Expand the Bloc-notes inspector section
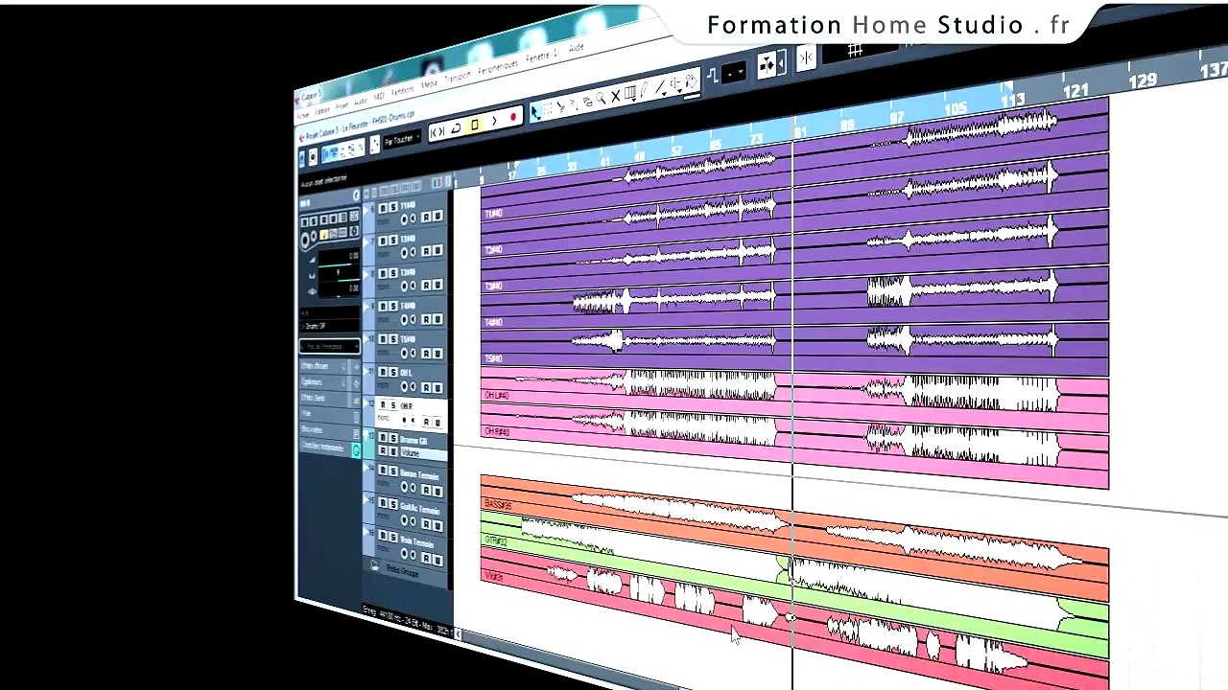 [x=329, y=431]
